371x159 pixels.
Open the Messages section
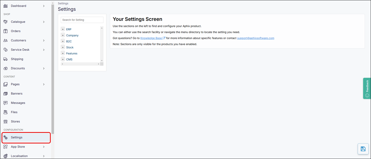click(x=18, y=103)
